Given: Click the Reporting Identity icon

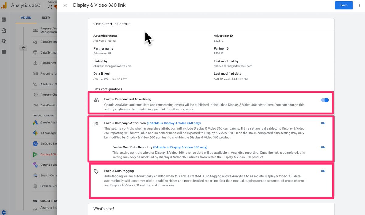Looking at the screenshot, I should point(35,74).
